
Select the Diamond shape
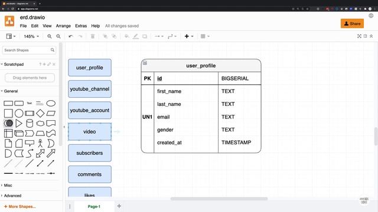(40, 113)
